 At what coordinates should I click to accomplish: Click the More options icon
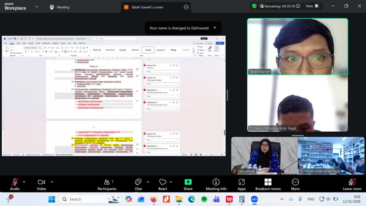295,182
